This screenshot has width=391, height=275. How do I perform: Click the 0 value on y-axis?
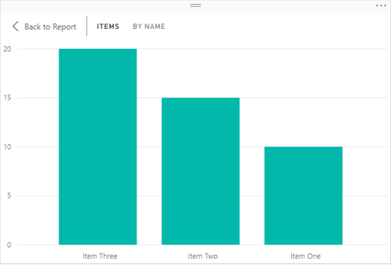9,245
